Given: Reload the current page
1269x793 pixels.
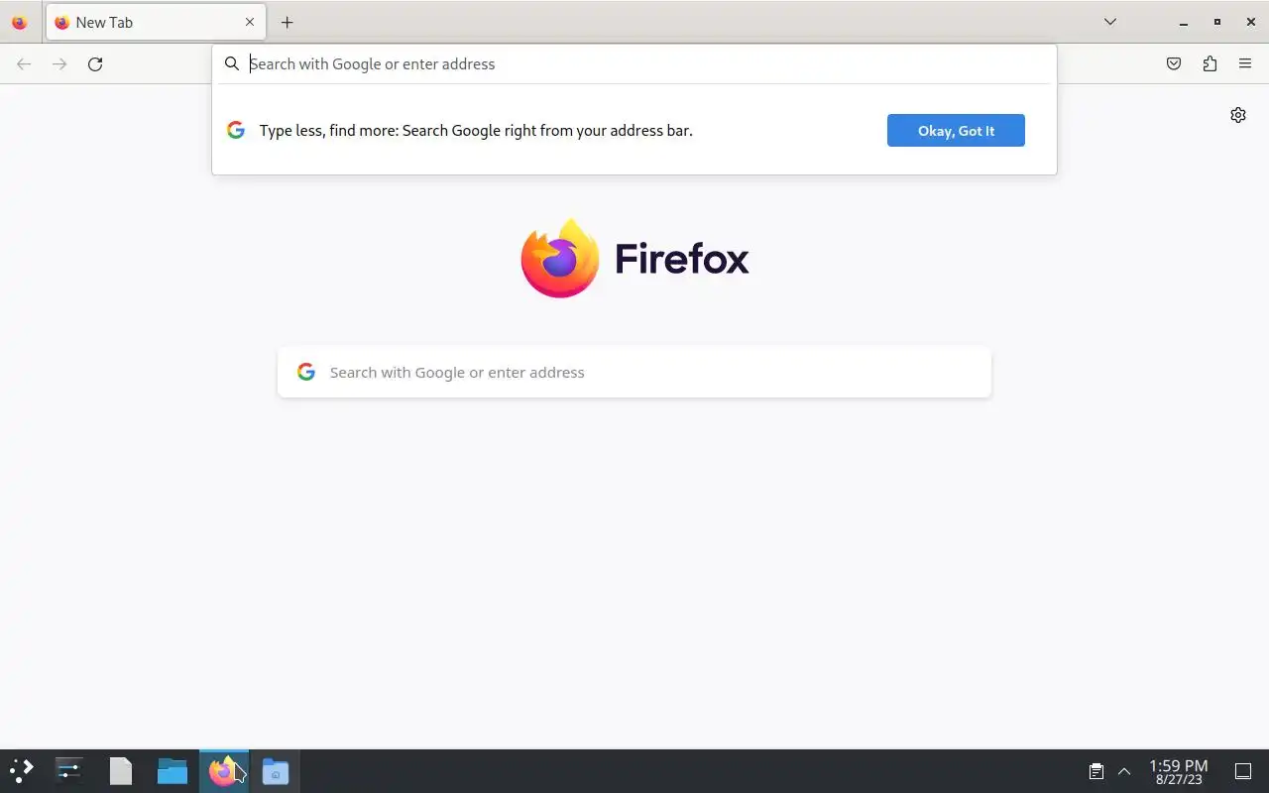Looking at the screenshot, I should pyautogui.click(x=95, y=63).
